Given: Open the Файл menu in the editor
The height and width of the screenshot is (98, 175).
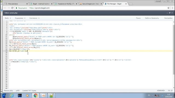Looking at the screenshot, I should tap(8, 18).
